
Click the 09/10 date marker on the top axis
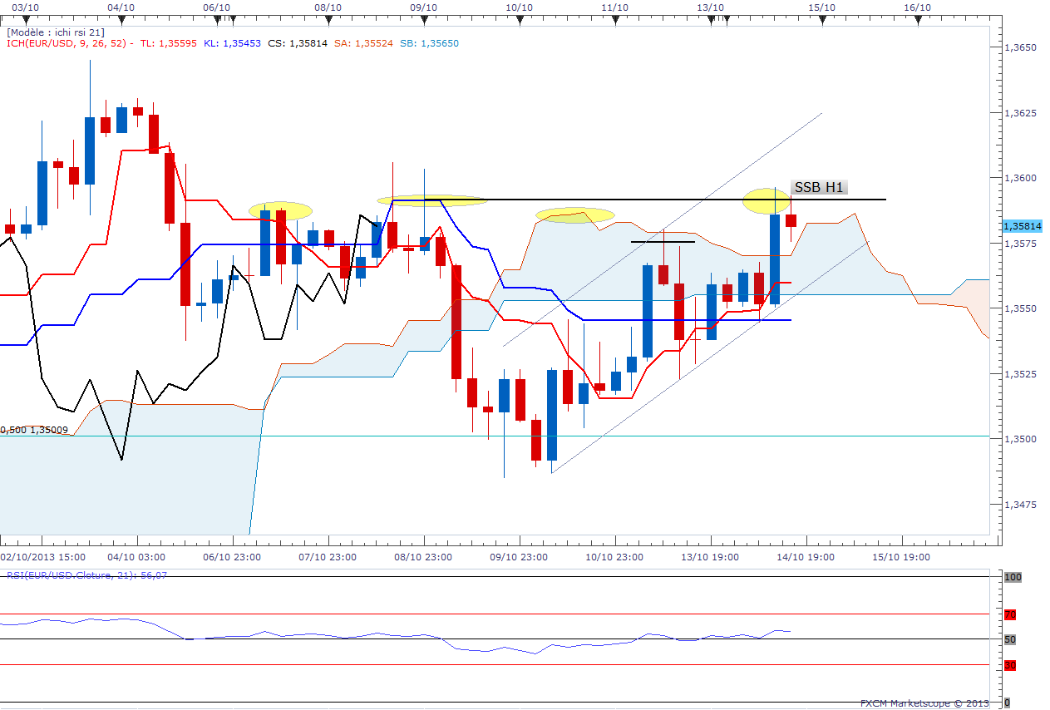click(424, 7)
